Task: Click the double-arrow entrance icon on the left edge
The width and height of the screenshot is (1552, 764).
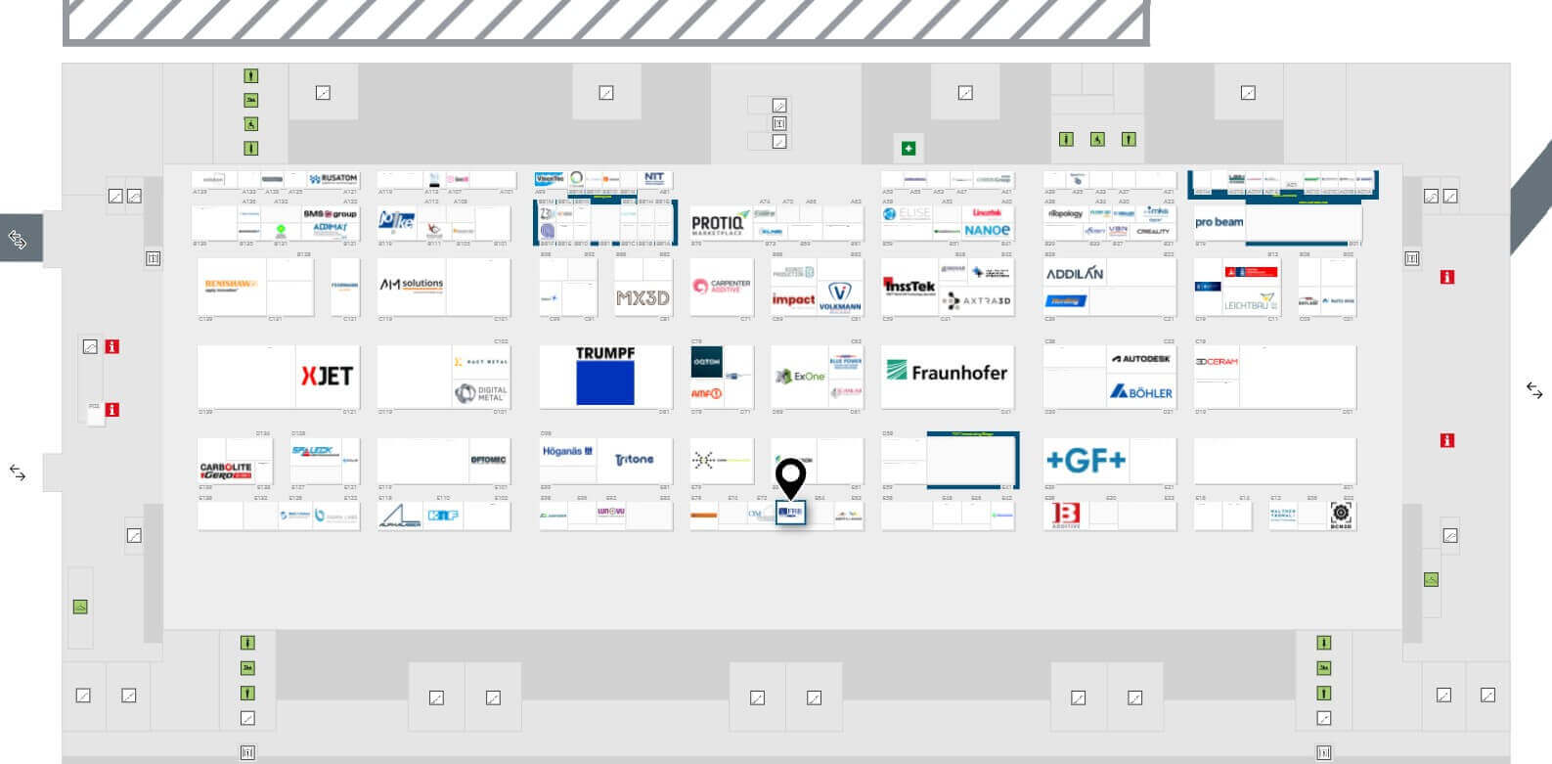Action: (x=18, y=473)
